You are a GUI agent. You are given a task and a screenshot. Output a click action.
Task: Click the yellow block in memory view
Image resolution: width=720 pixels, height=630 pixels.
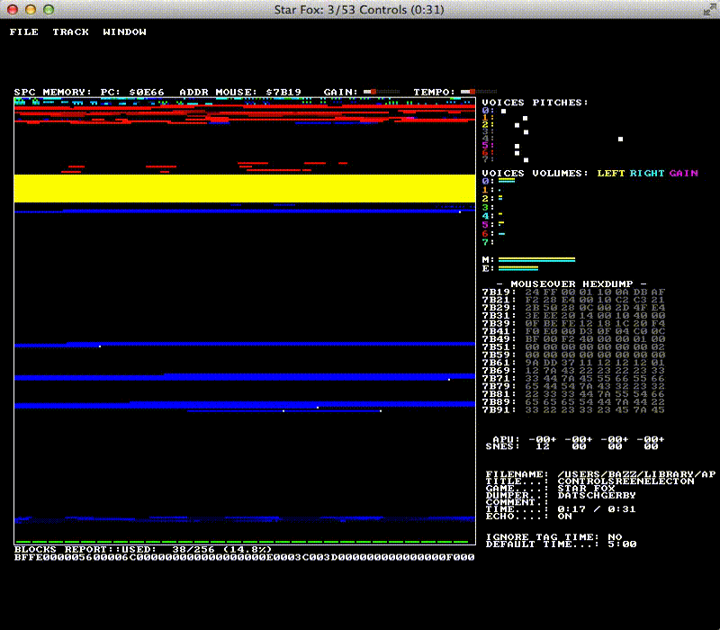tap(244, 188)
